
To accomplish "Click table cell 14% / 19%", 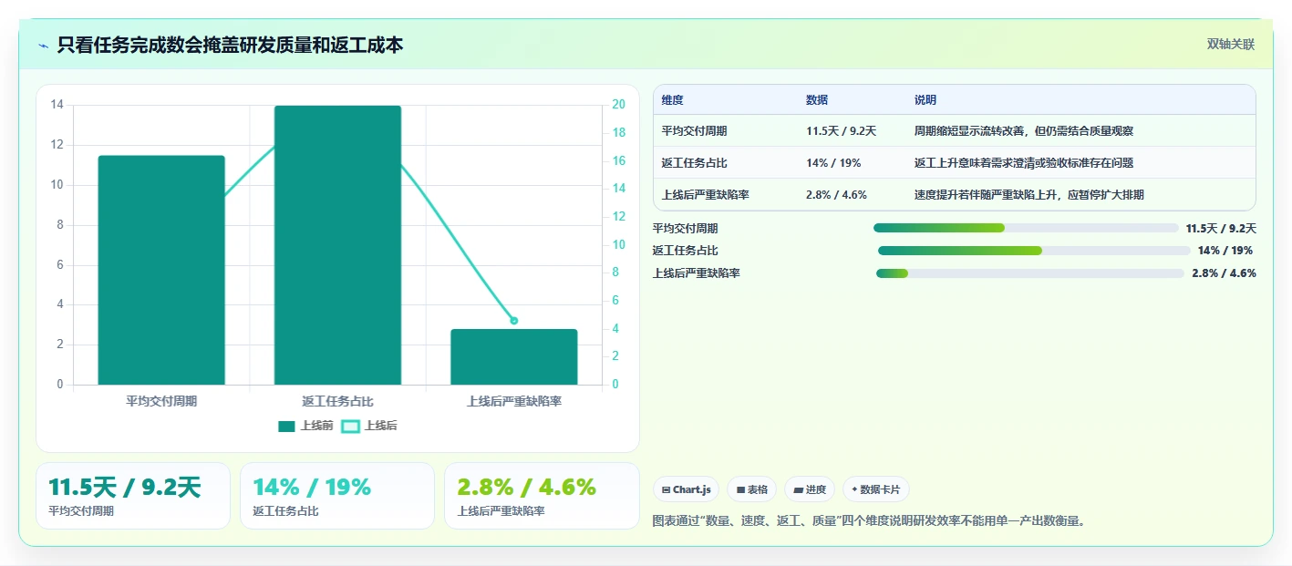I will pyautogui.click(x=833, y=163).
